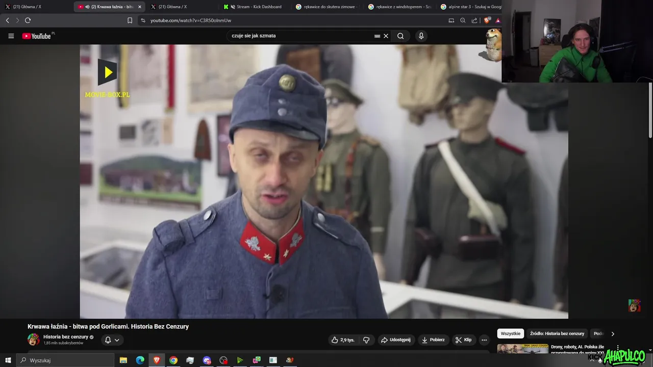
Task: Launch Microsoft Edge from taskbar
Action: [x=140, y=360]
